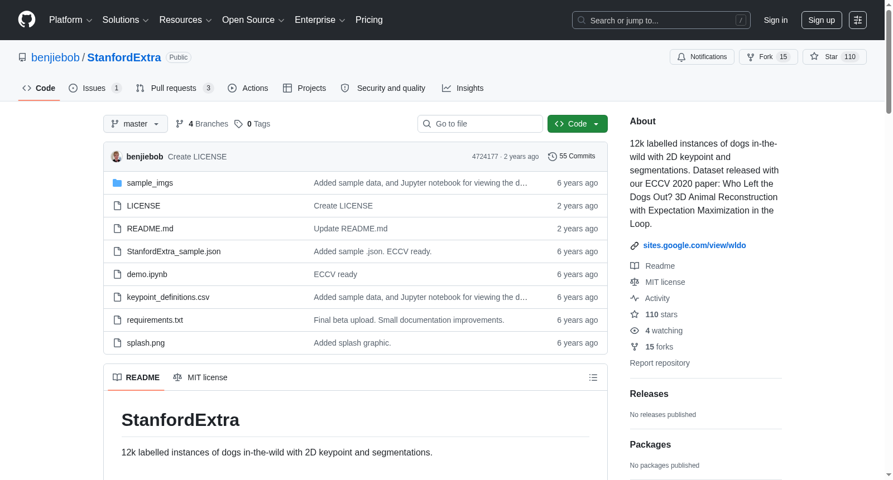Switch to the Pull requests tab

[x=175, y=88]
